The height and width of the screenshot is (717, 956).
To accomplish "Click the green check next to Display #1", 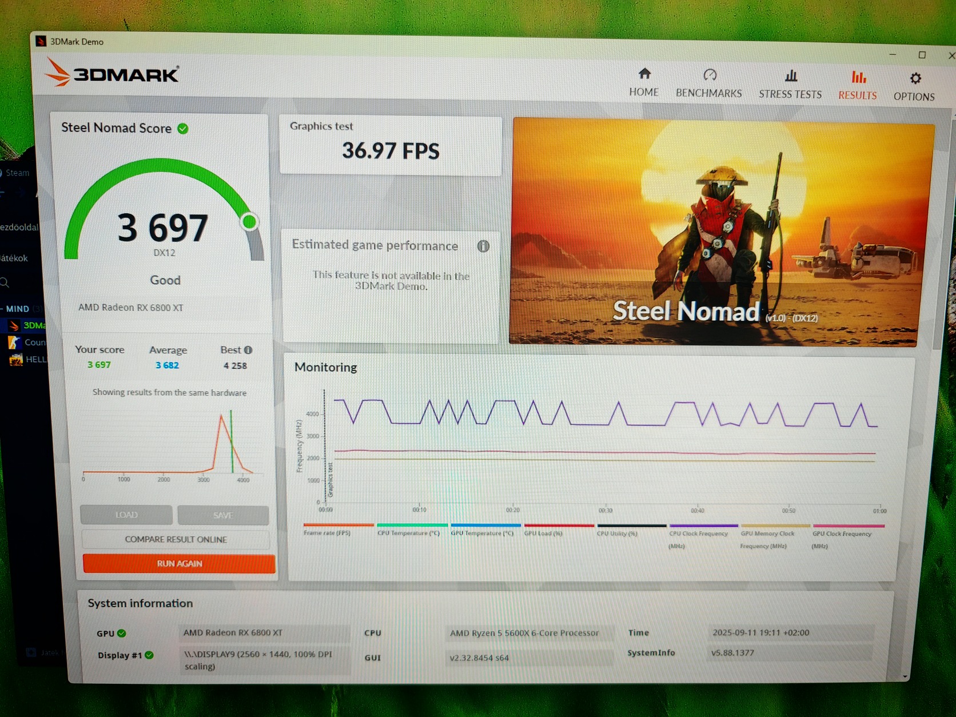I will 149,655.
